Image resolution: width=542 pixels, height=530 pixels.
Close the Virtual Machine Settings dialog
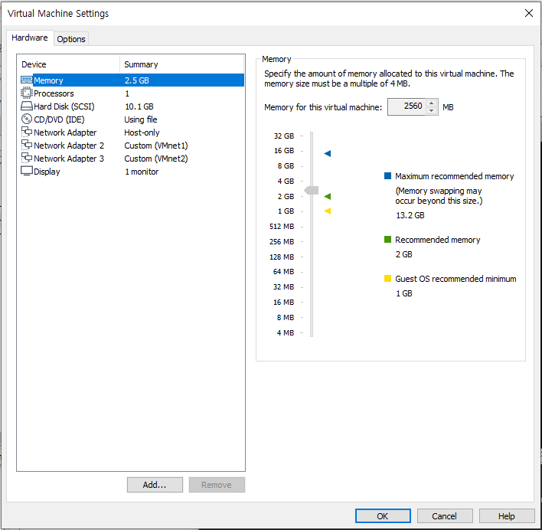(528, 13)
